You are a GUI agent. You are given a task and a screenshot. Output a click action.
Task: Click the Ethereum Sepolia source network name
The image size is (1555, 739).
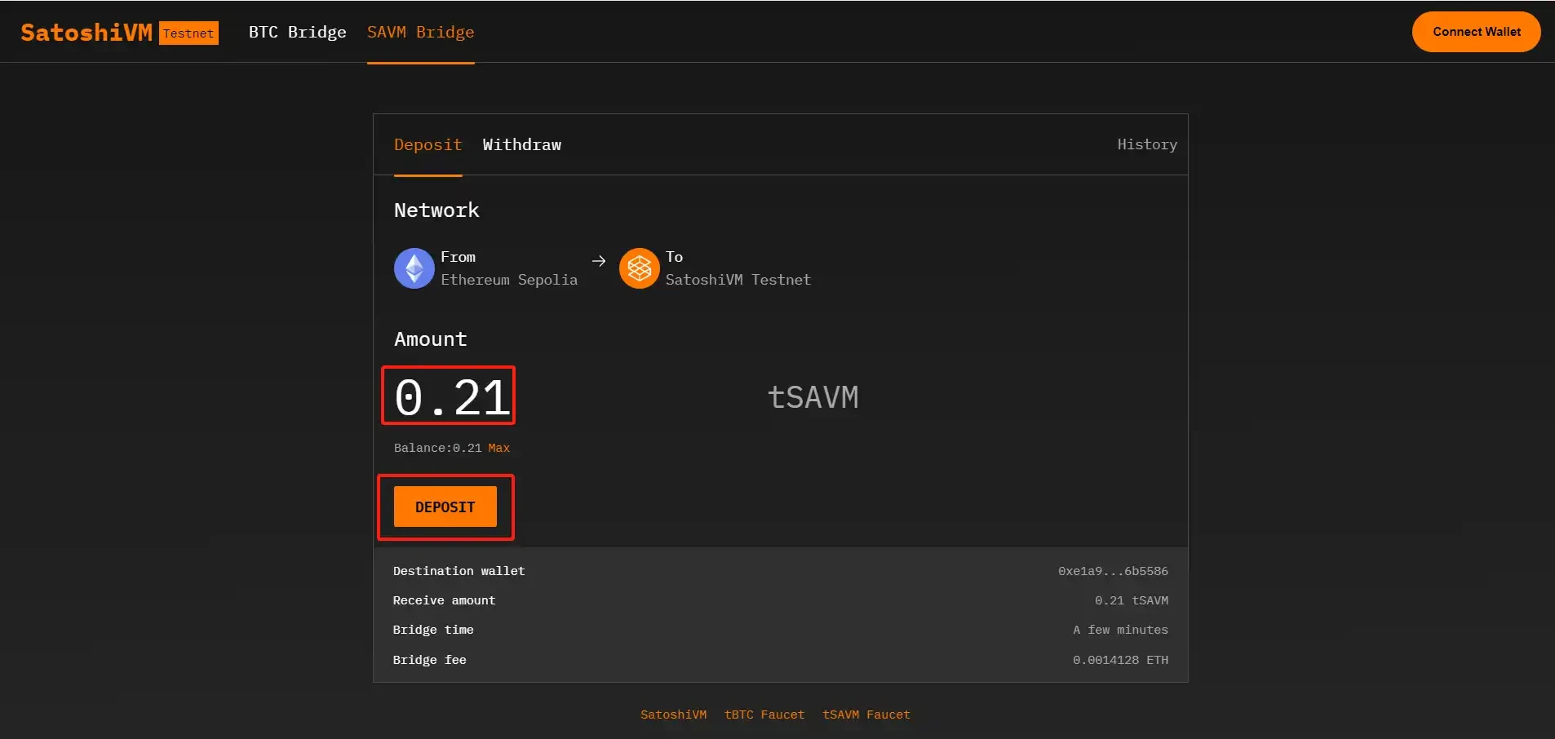(508, 280)
